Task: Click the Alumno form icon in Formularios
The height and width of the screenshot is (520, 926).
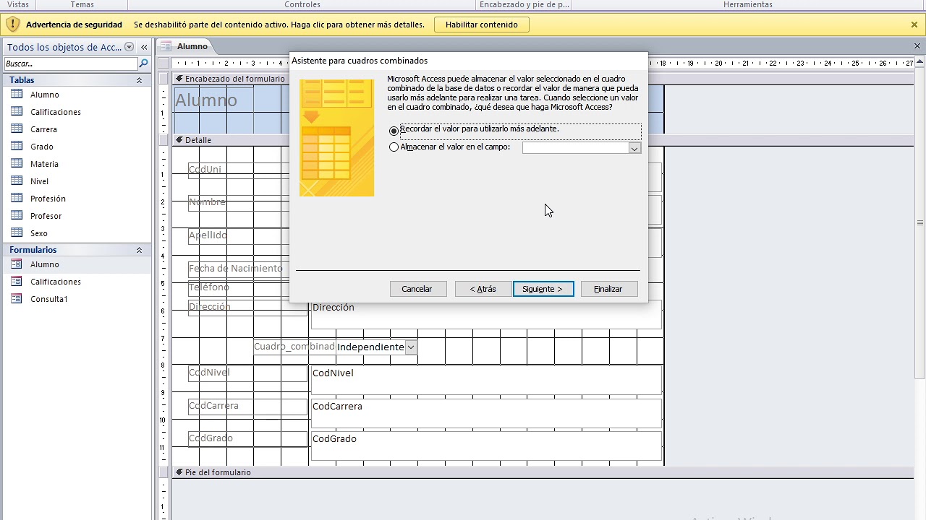Action: coord(17,264)
